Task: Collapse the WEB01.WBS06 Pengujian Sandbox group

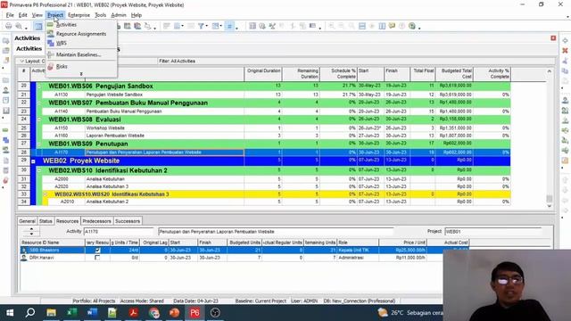Action: (39, 86)
